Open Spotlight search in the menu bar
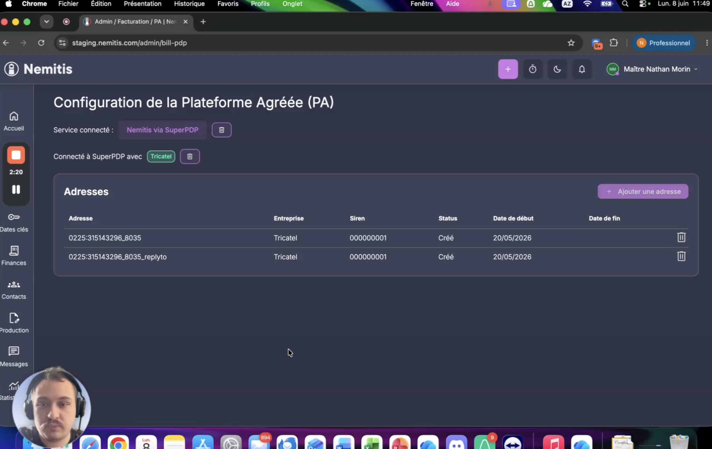Viewport: 712px width, 449px height. click(625, 4)
